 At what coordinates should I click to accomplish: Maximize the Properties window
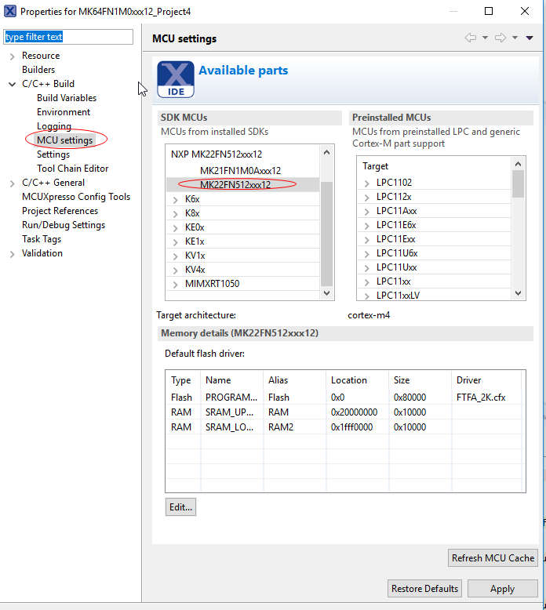click(x=489, y=11)
